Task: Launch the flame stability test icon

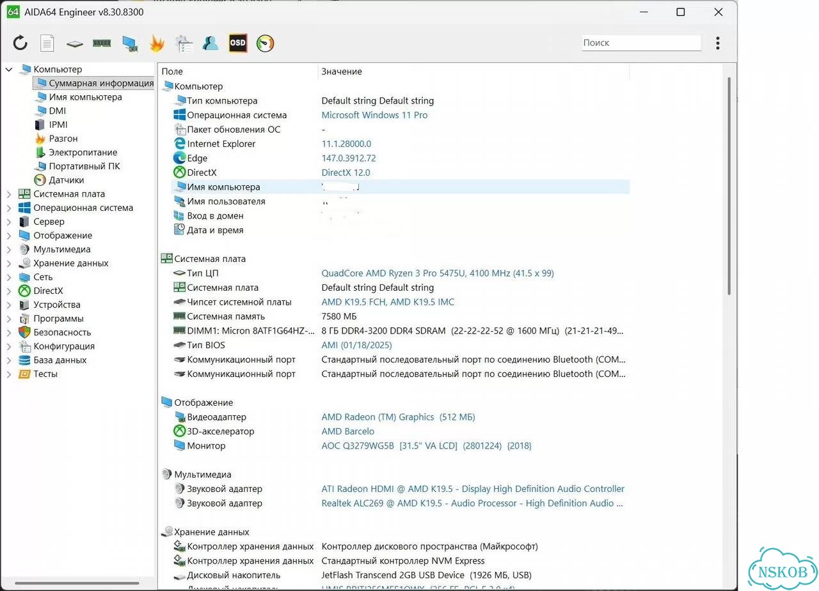Action: [156, 43]
